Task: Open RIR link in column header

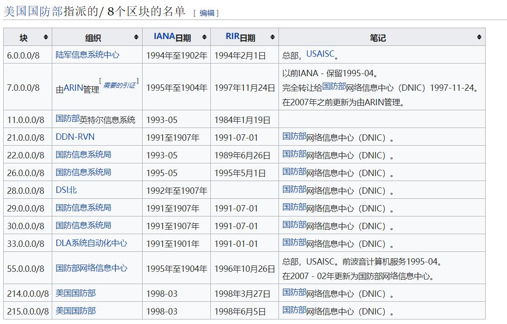Action: (233, 36)
